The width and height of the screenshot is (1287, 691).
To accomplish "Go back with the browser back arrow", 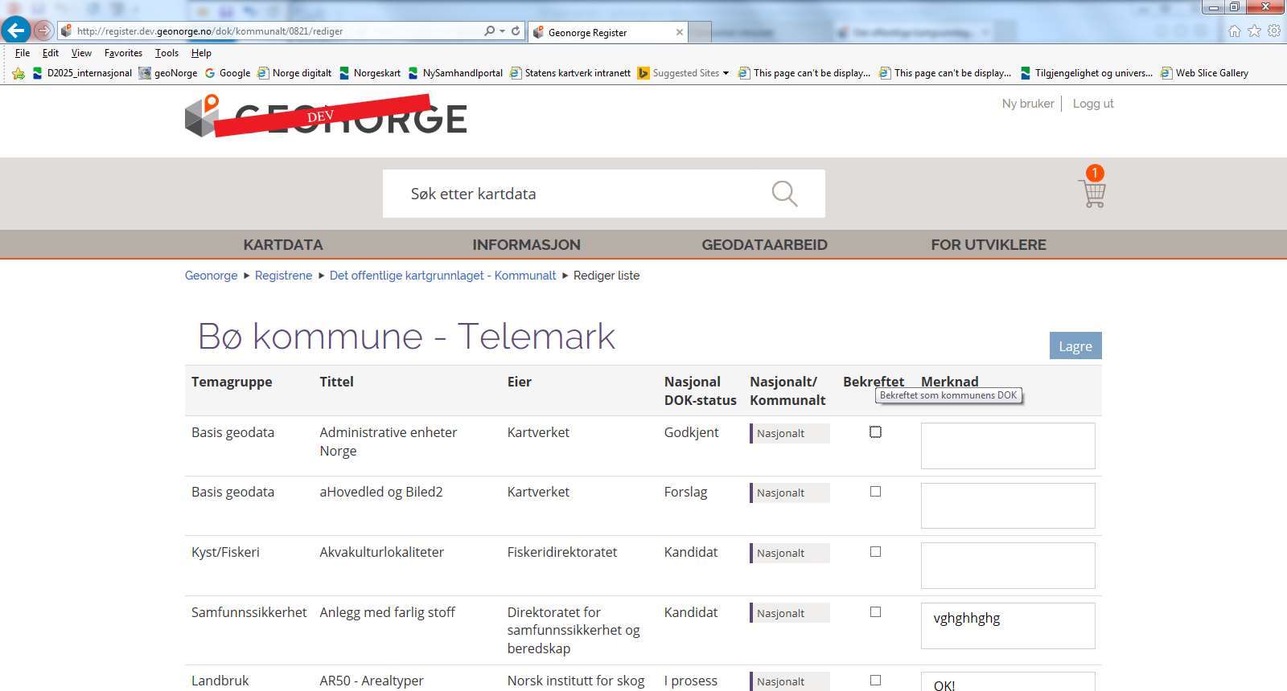I will click(16, 31).
